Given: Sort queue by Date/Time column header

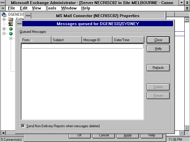Looking at the screenshot, I should click(x=128, y=40).
